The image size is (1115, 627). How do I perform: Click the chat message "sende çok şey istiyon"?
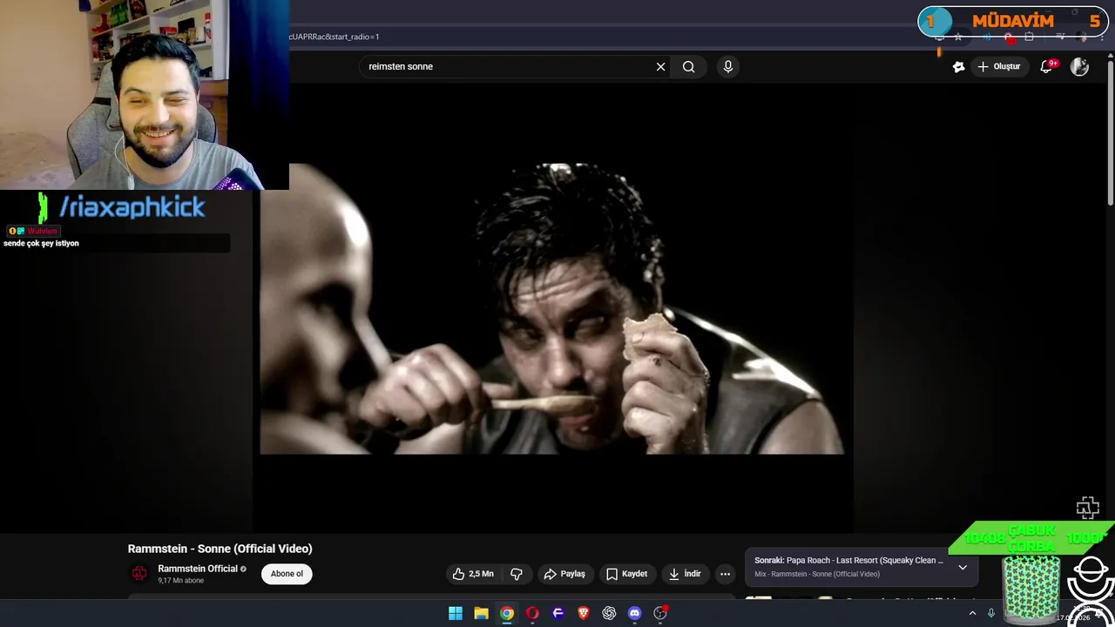(41, 244)
